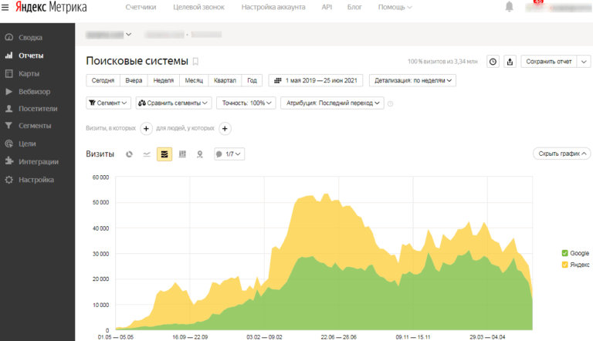
Task: Toggle the Google series checkbox
Action: point(565,253)
